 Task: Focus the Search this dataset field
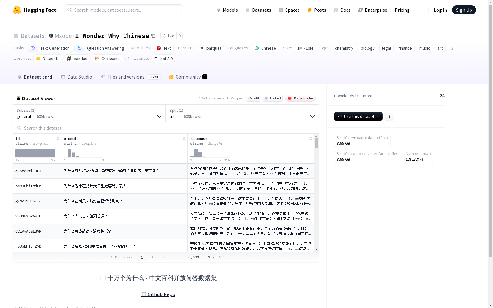tap(166, 128)
